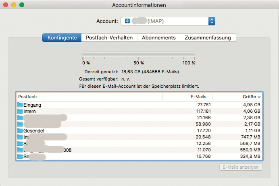Close the Accountinformationen window
279x186 pixels.
[x=6, y=5]
